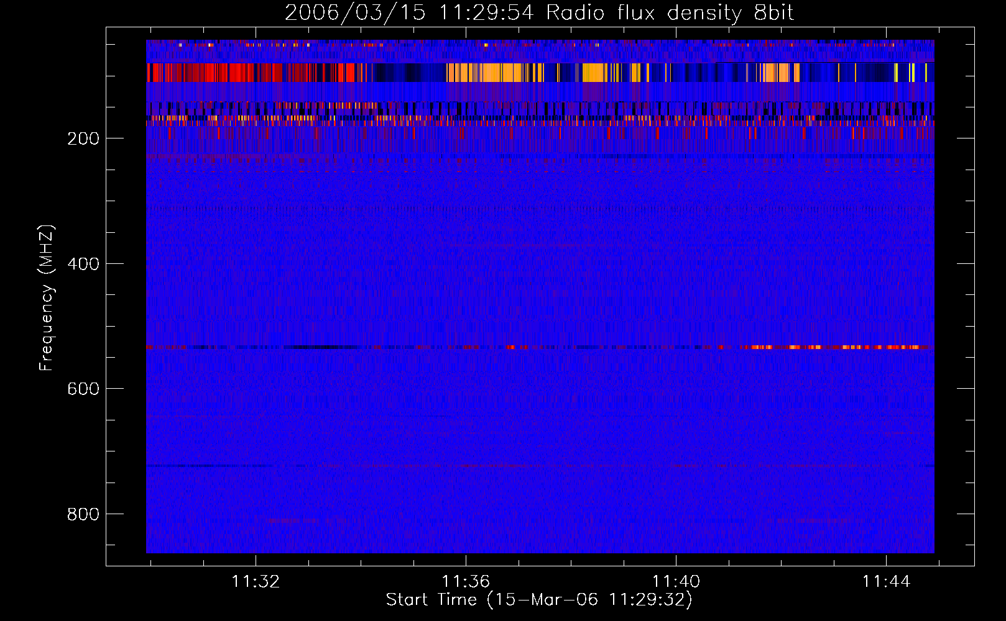The image size is (1006, 621).
Task: Click the plot title "2006/03/15 11:29:54 Radio flux density 8bit"
Action: pos(539,13)
